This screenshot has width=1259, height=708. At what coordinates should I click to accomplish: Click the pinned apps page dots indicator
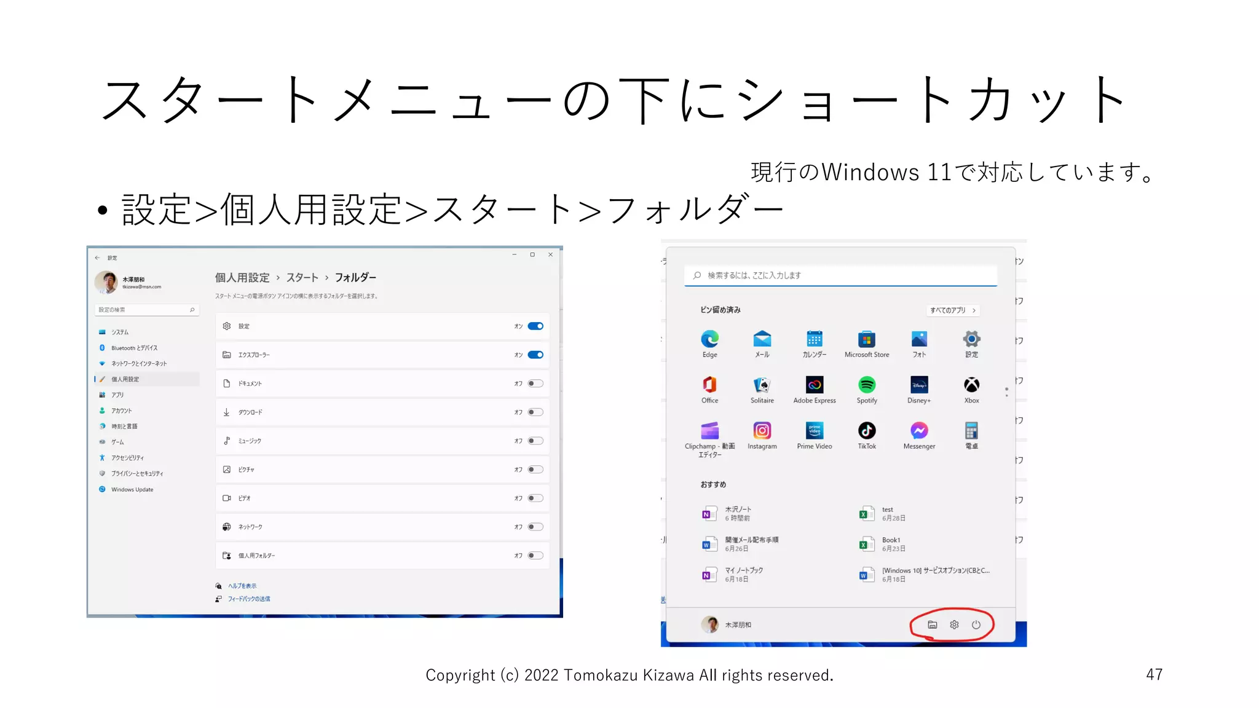[x=1006, y=391]
